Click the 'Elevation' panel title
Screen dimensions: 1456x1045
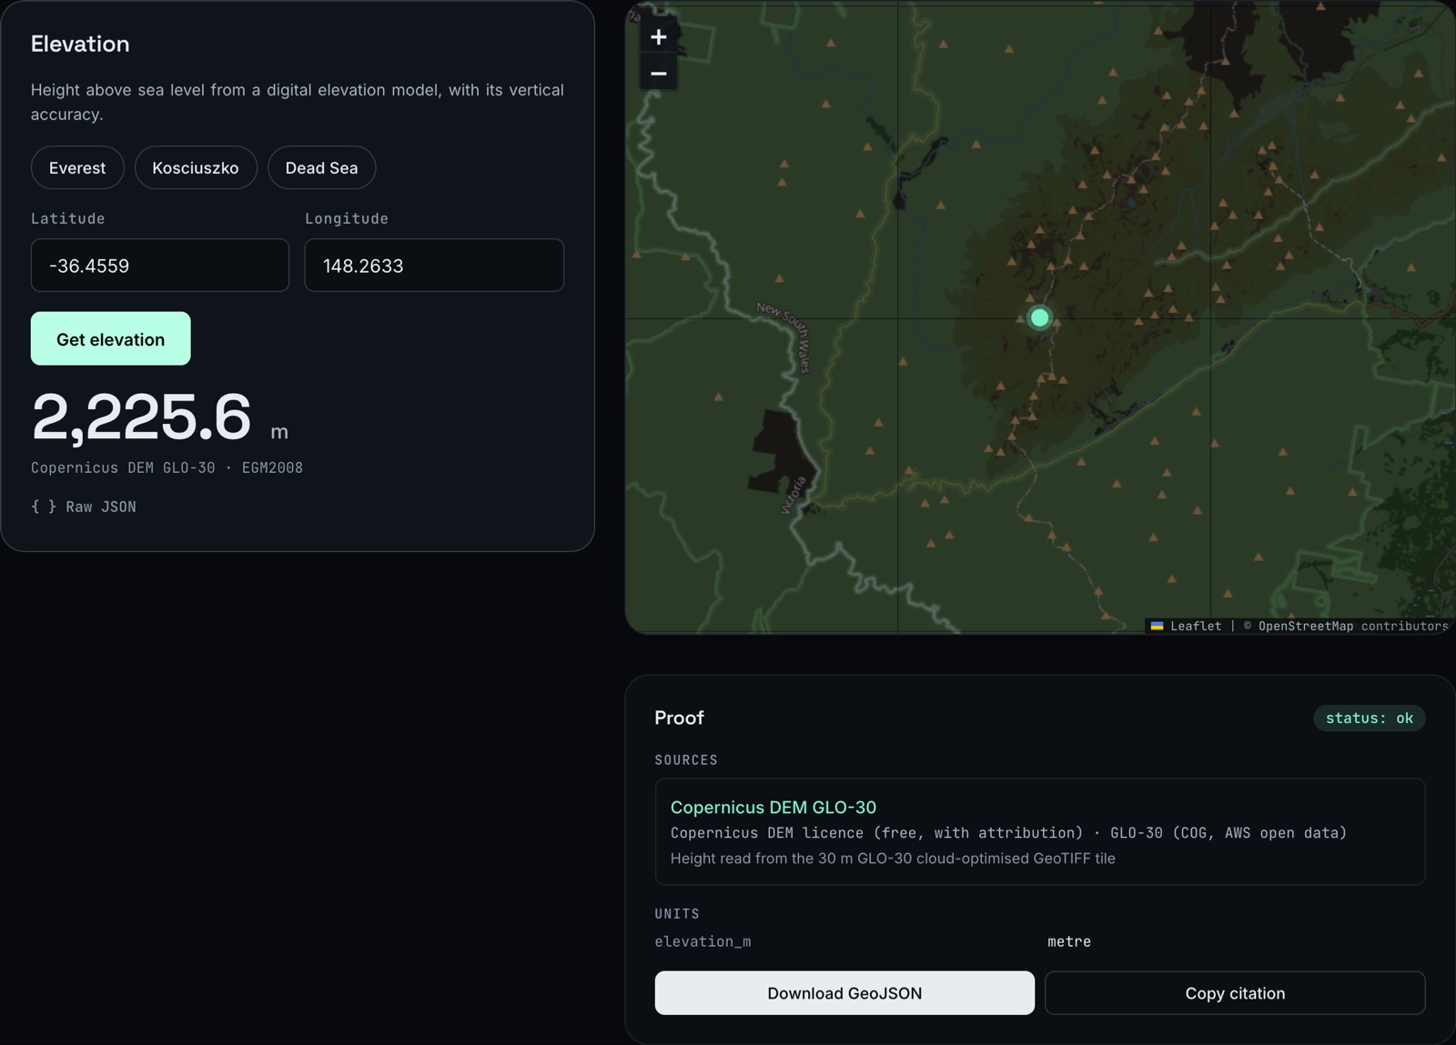pos(80,44)
